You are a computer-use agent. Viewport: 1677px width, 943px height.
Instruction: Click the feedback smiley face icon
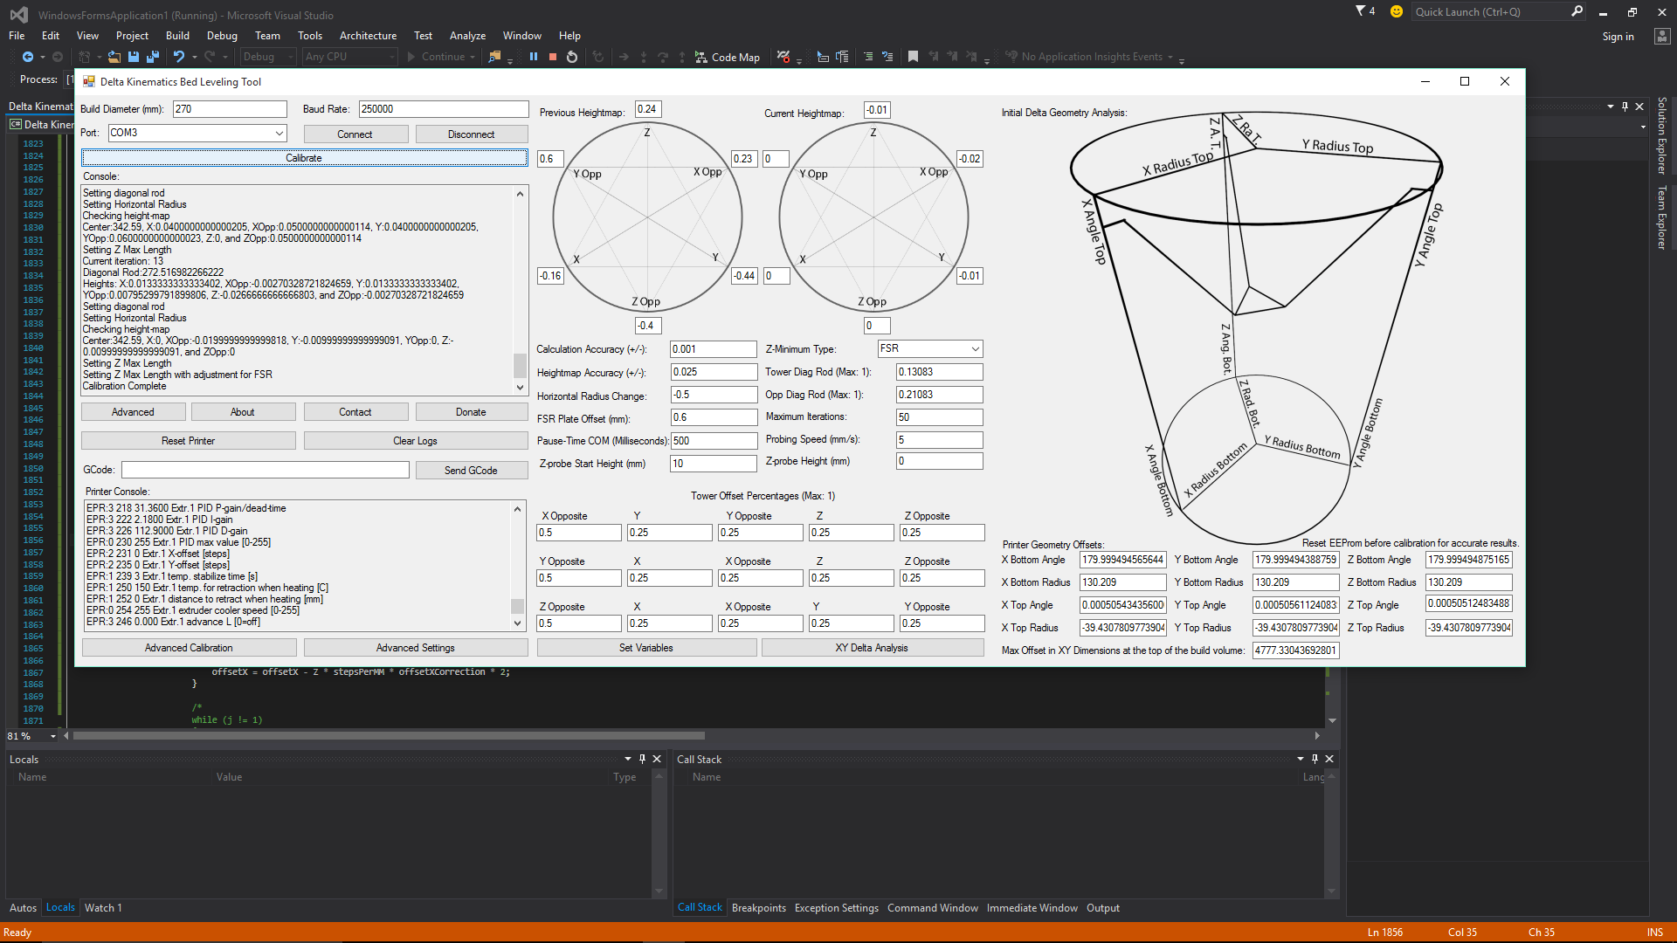pos(1396,11)
